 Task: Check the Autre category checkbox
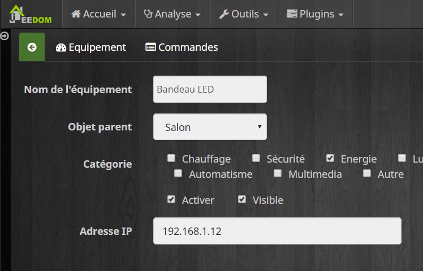coord(367,173)
